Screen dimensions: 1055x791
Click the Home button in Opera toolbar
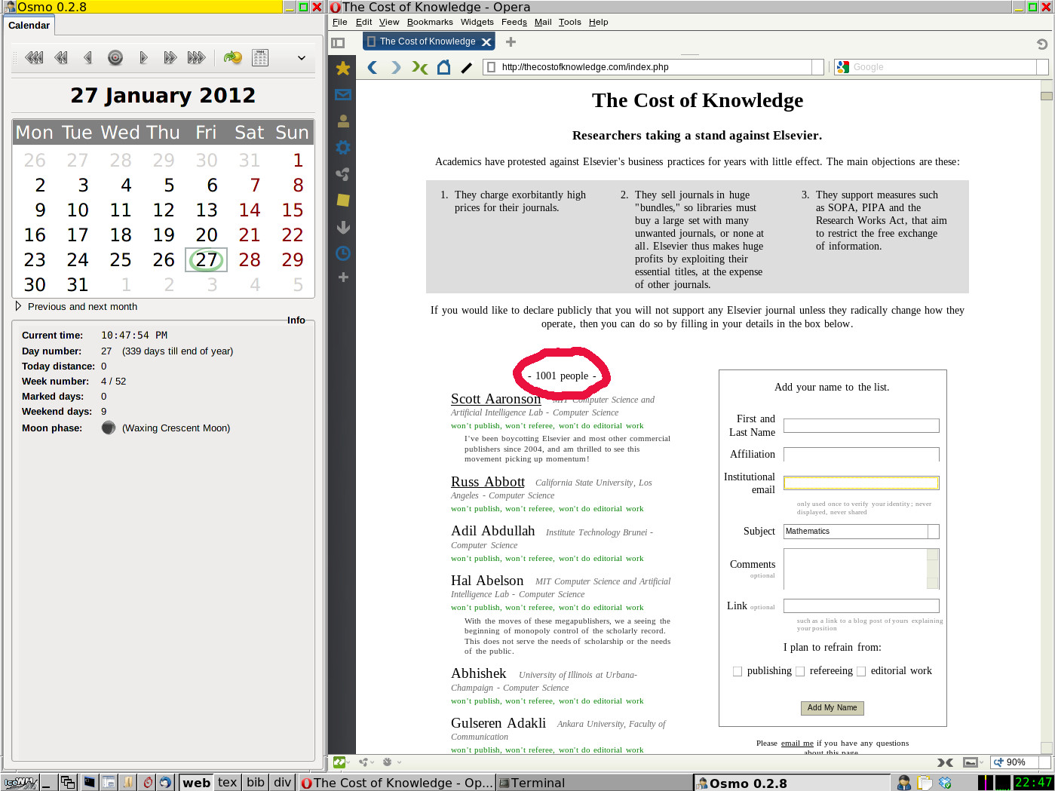[x=443, y=67]
